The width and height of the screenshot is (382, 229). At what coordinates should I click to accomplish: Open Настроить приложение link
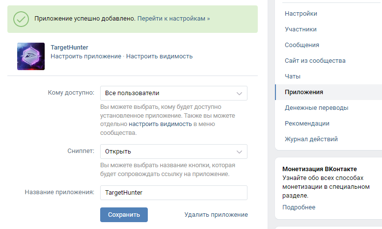pyautogui.click(x=86, y=56)
